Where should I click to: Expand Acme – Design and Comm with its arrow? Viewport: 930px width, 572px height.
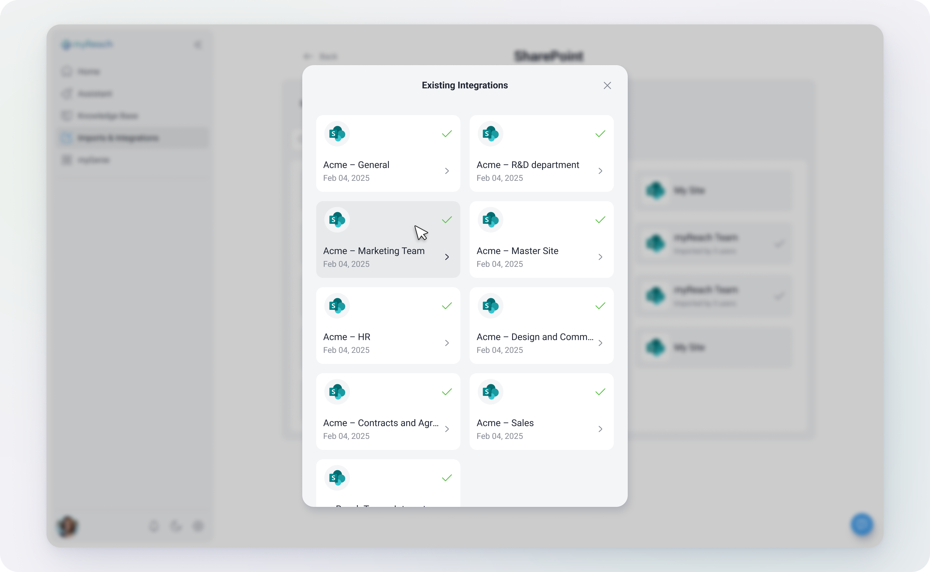(600, 343)
